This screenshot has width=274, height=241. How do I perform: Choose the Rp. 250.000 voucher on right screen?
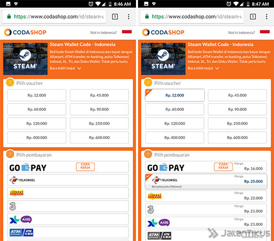click(x=237, y=123)
